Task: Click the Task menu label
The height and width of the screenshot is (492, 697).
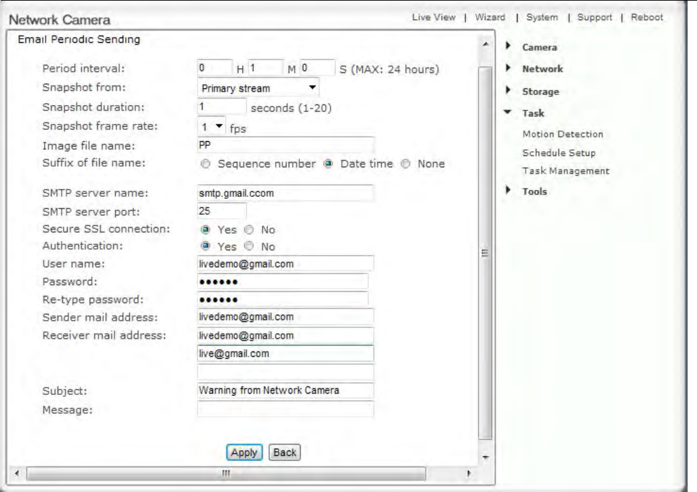Action: 533,113
